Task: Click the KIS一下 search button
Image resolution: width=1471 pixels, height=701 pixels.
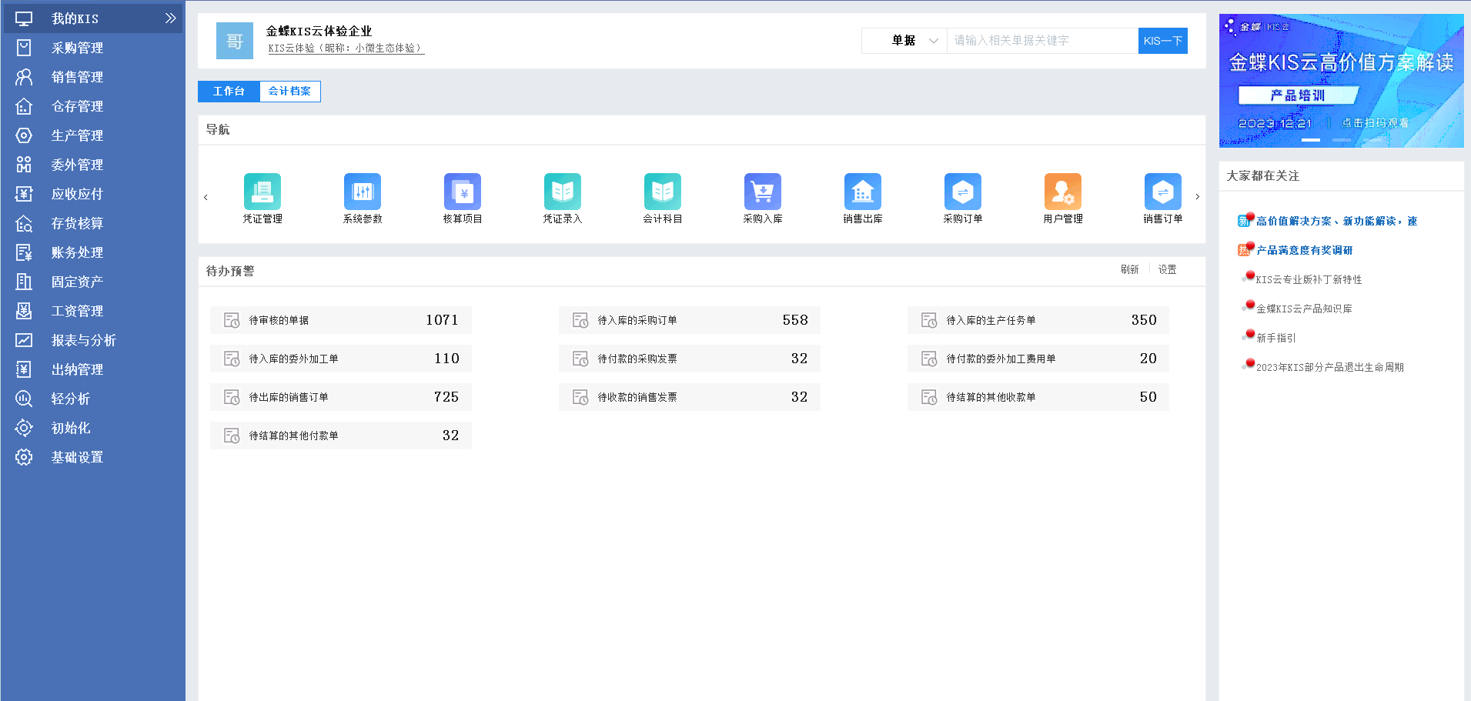Action: click(1162, 41)
